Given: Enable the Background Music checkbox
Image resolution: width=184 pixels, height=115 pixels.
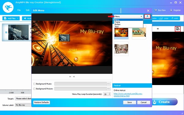Looking at the screenshot, I should (x=34, y=84).
